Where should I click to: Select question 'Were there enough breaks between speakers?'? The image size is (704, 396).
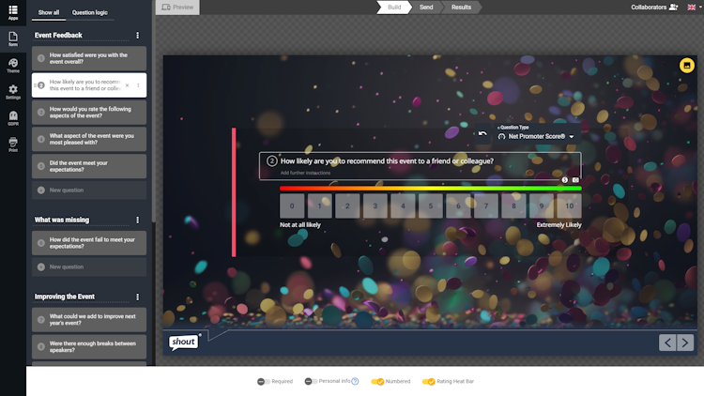pyautogui.click(x=89, y=346)
